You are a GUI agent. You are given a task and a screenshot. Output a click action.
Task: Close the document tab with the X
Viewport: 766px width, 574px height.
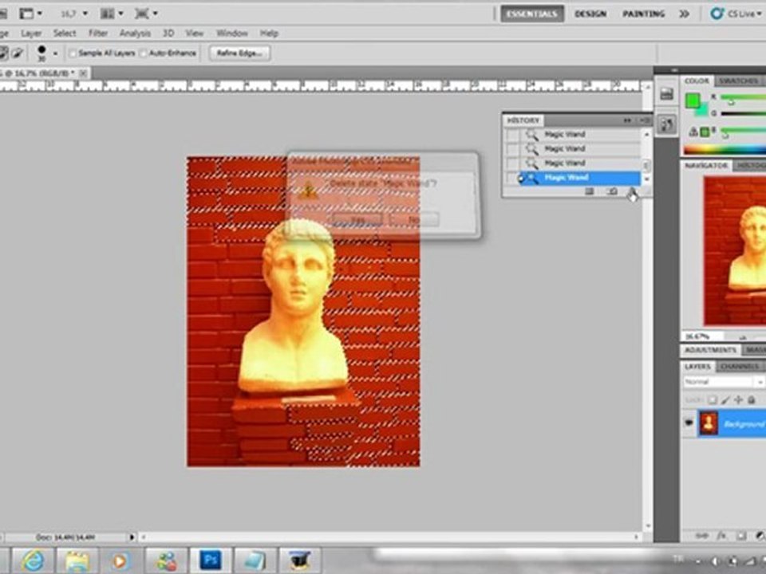point(83,73)
